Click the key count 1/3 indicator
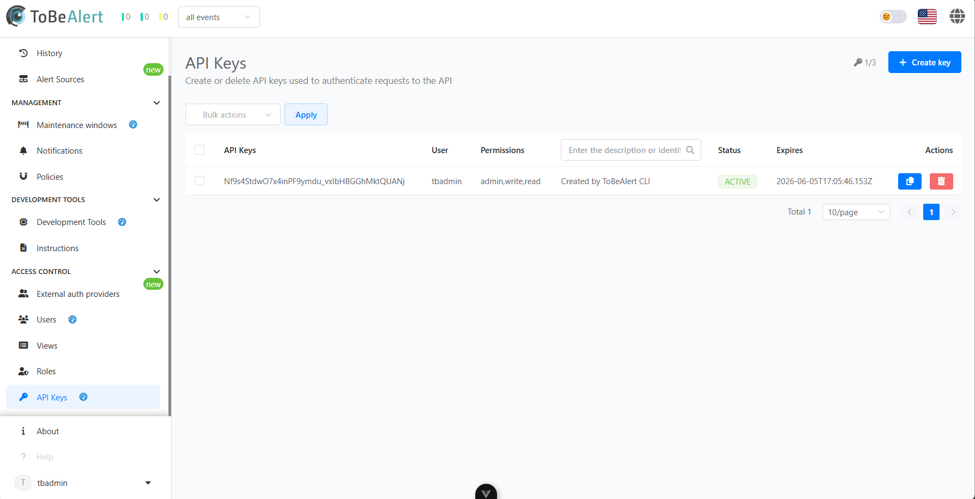The width and height of the screenshot is (975, 499). (x=865, y=63)
